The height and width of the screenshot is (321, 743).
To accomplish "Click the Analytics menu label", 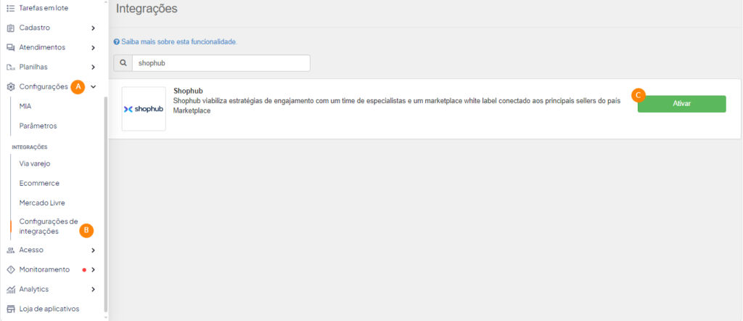I will (x=34, y=289).
